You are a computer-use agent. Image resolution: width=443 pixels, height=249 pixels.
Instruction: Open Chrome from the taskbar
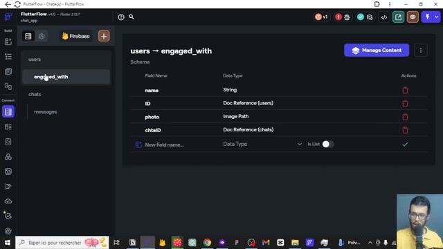coord(207,243)
